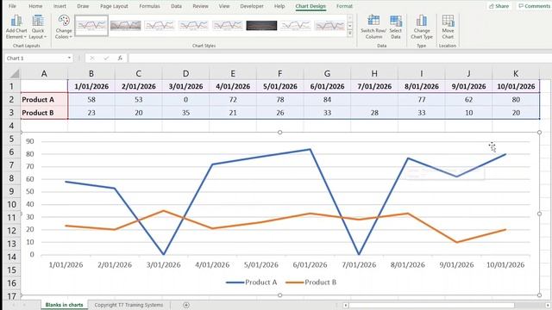Open the Add Chart Element menu
This screenshot has width=552, height=310.
[16, 27]
